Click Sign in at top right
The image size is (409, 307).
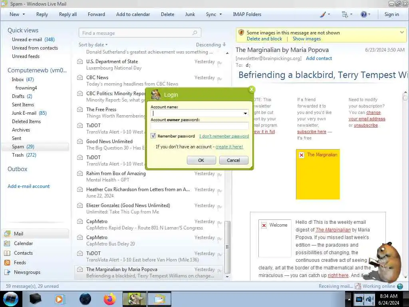point(391,14)
